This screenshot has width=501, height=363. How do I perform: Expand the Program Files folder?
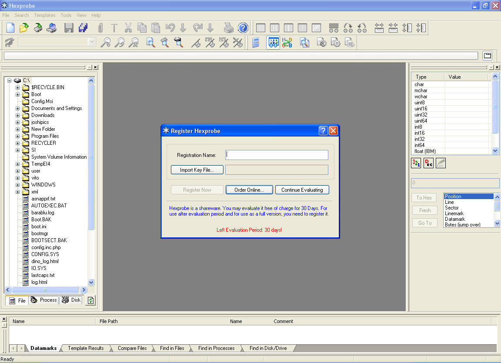point(17,137)
